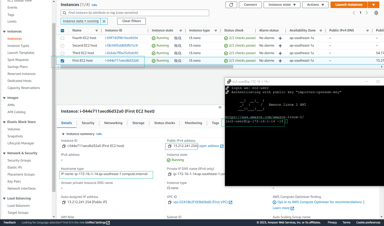Add alarm plus for Second EC2 host
384x226 pixels.
(280, 46)
